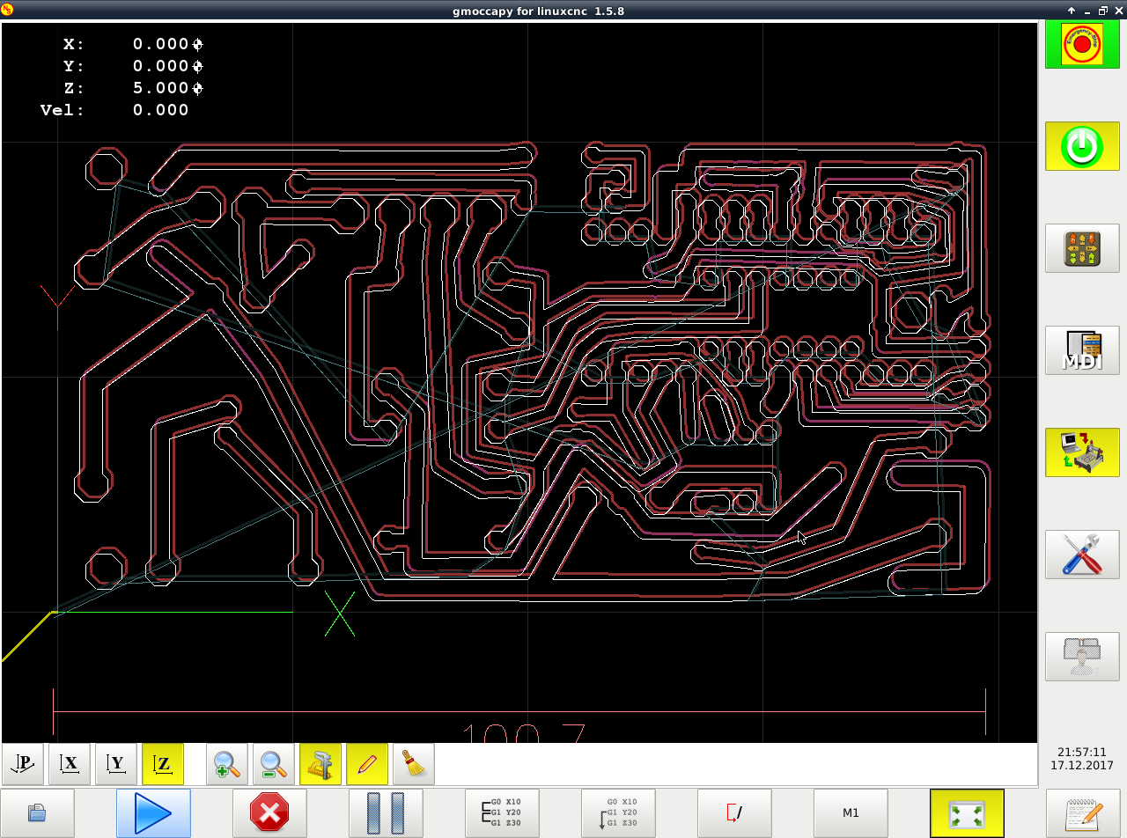
Task: Toggle fullscreen preview green arrows button
Action: point(967,813)
